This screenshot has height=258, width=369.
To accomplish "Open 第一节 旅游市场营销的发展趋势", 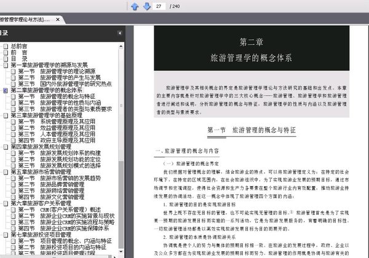I will [60, 178].
